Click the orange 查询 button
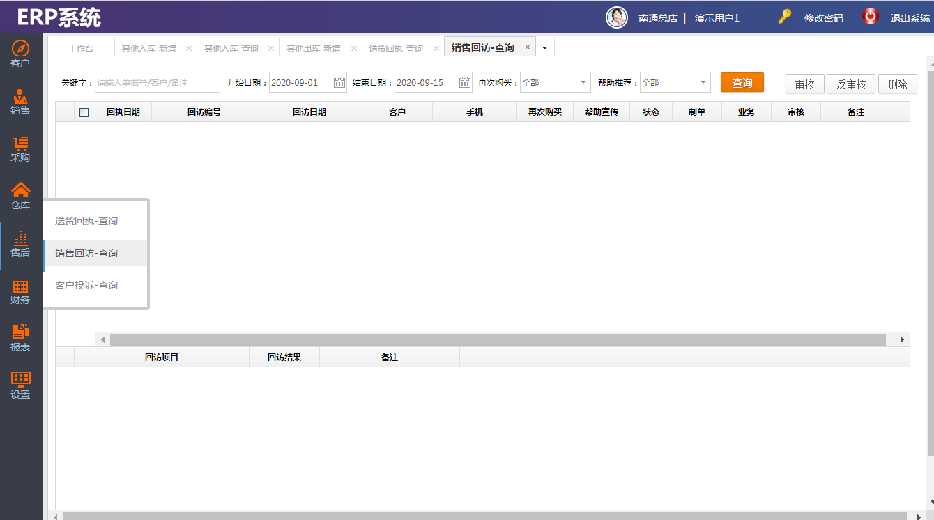 pos(742,83)
